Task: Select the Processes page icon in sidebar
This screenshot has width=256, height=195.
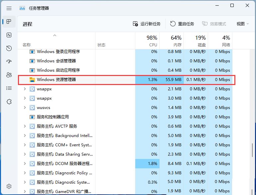Action: click(x=9, y=22)
